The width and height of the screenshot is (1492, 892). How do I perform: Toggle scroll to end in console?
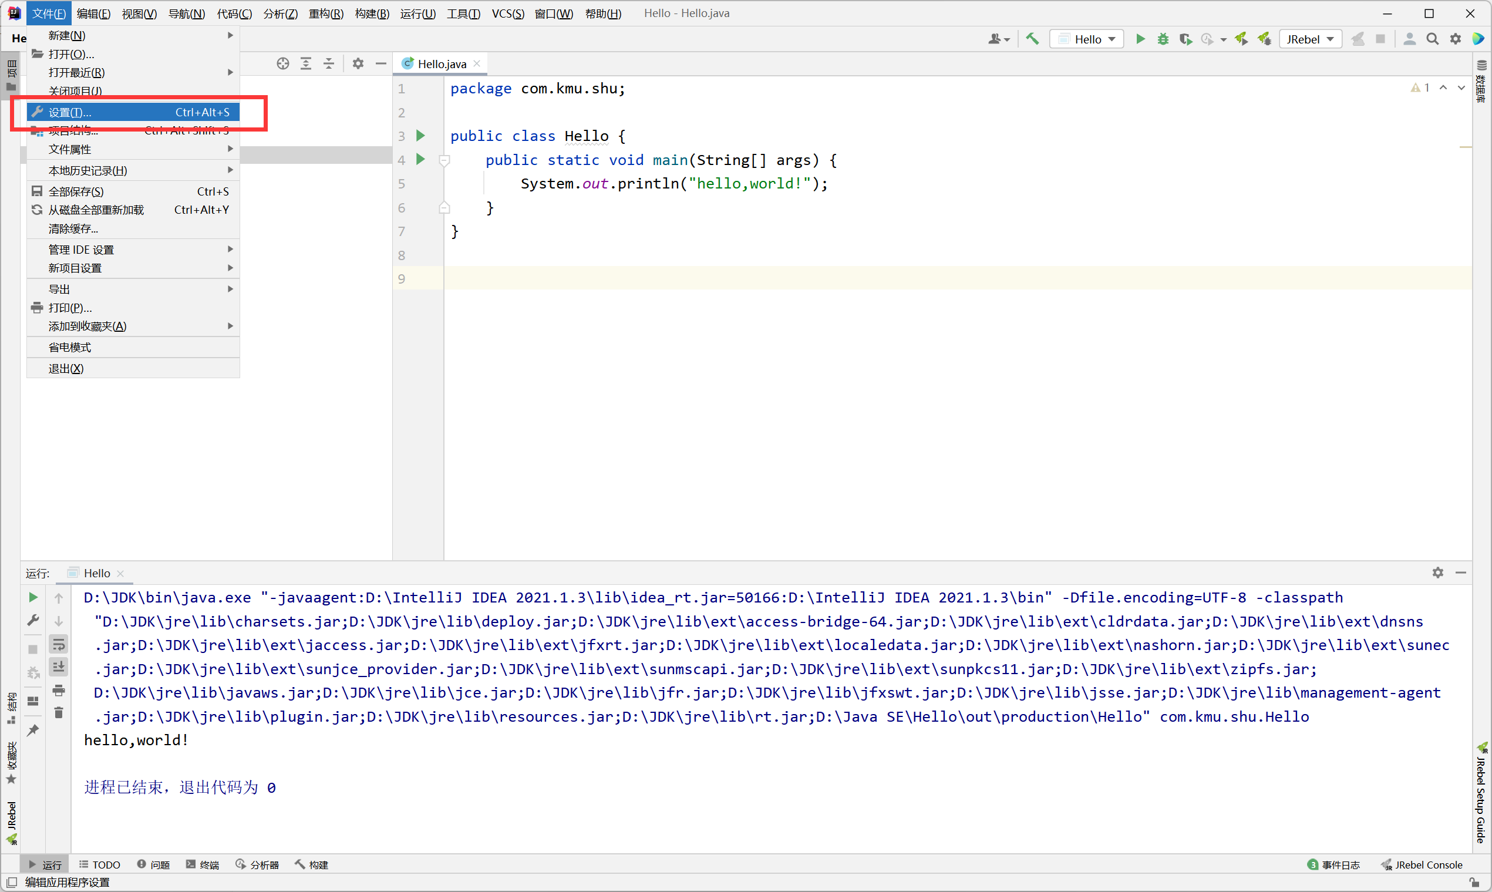tap(58, 666)
